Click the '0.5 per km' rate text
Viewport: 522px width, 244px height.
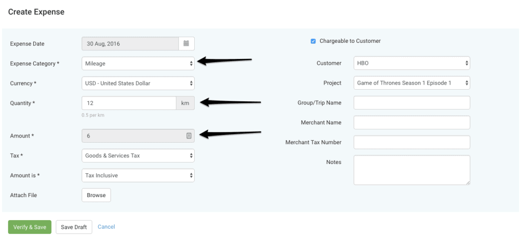(x=93, y=115)
